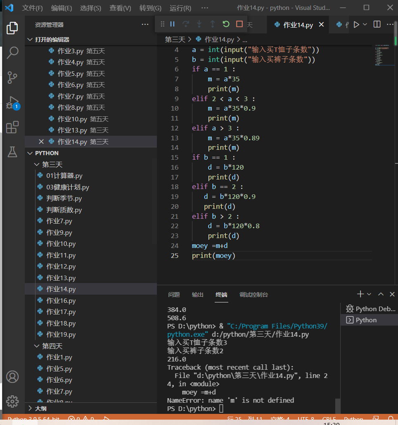Switch to the 问题 panel tab
Image resolution: width=398 pixels, height=425 pixels.
pos(174,295)
